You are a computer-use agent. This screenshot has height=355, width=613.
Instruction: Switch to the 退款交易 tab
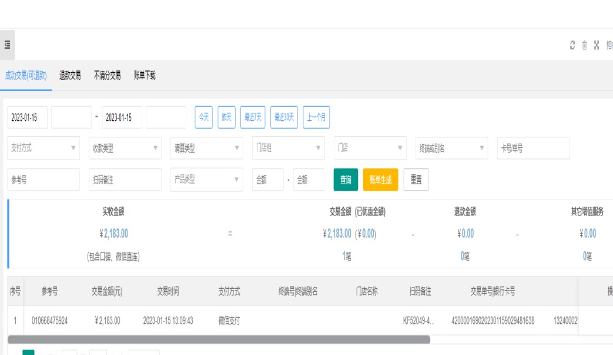click(x=70, y=75)
